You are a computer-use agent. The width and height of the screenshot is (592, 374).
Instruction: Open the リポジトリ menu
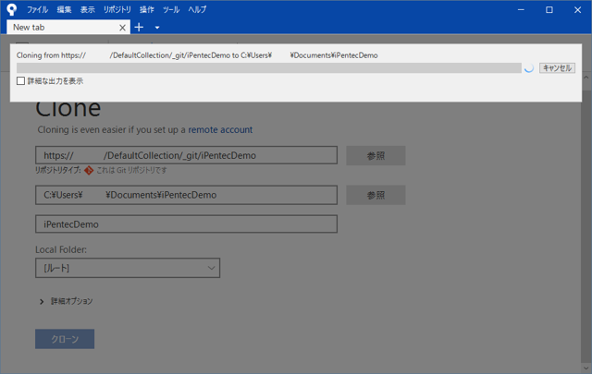coord(117,9)
